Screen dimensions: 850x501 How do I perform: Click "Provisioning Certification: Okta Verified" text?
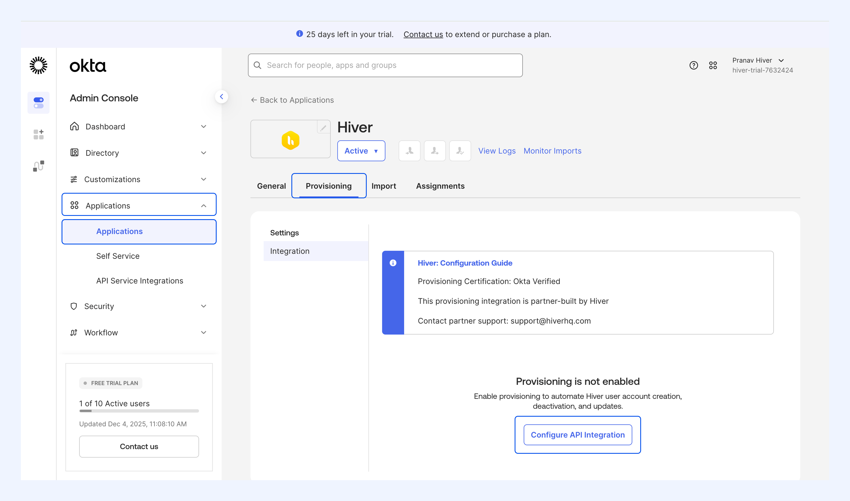click(489, 281)
